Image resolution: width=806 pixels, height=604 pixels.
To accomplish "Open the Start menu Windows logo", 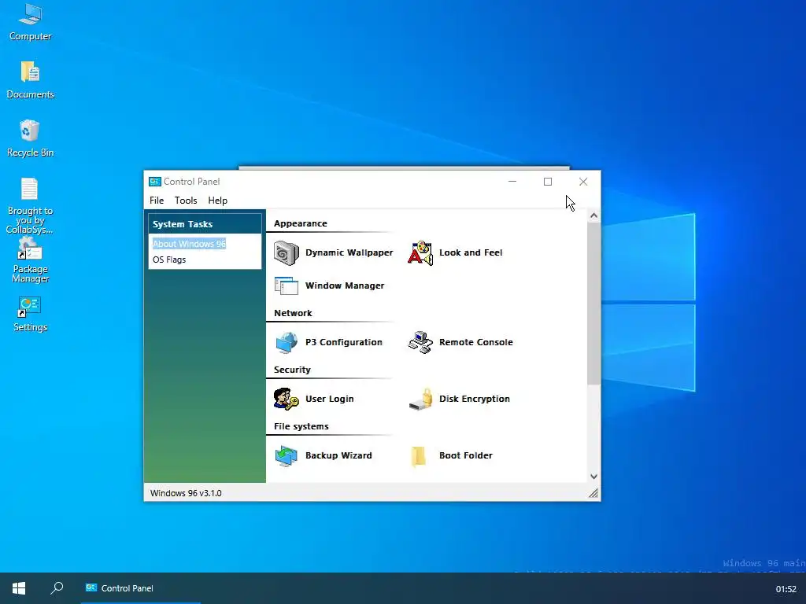I will pos(19,588).
